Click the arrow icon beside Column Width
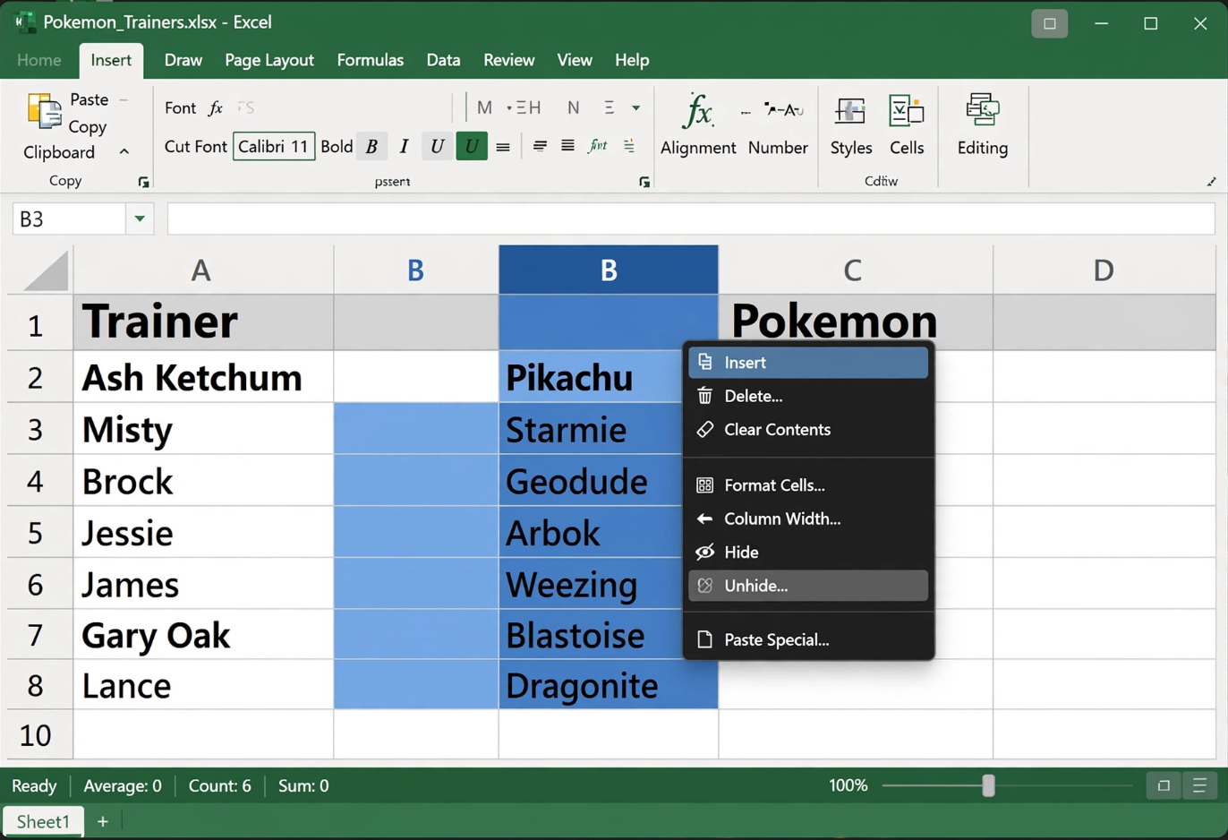 point(705,519)
